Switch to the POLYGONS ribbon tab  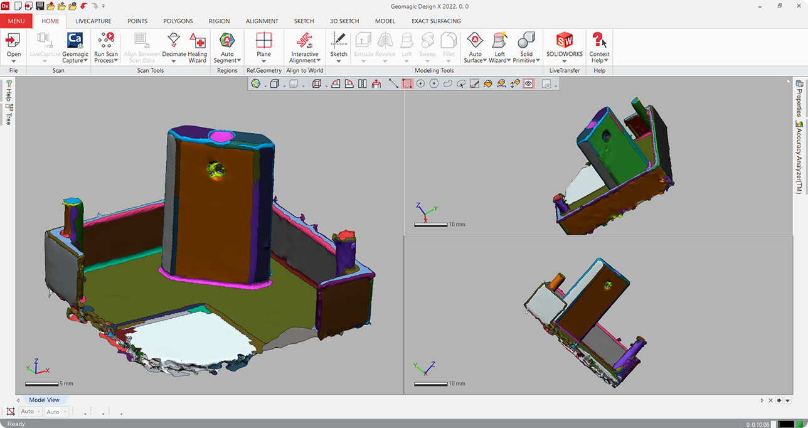coord(178,21)
